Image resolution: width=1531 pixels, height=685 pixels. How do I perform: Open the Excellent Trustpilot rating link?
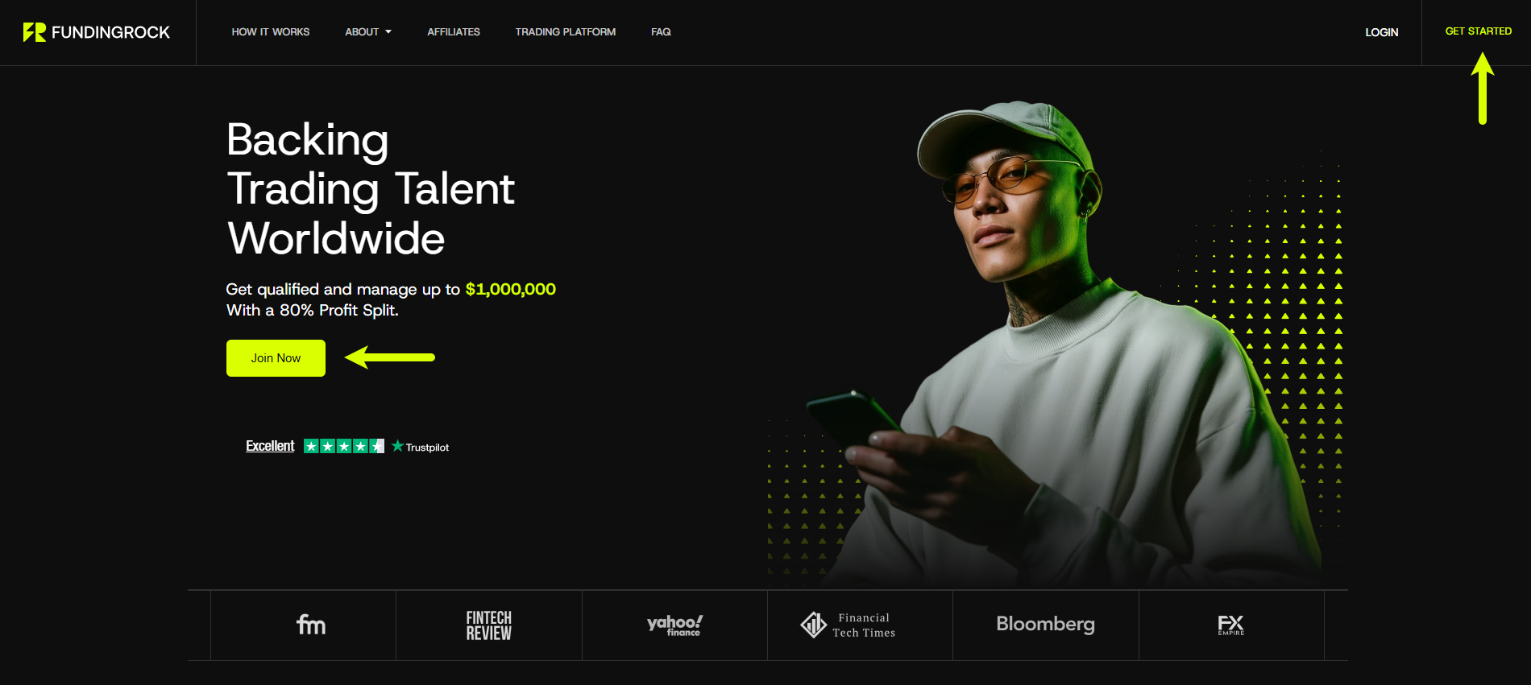(270, 446)
